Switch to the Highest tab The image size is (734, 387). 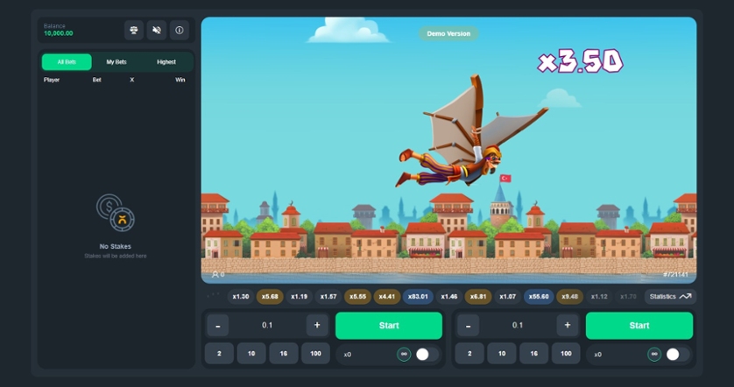click(166, 62)
